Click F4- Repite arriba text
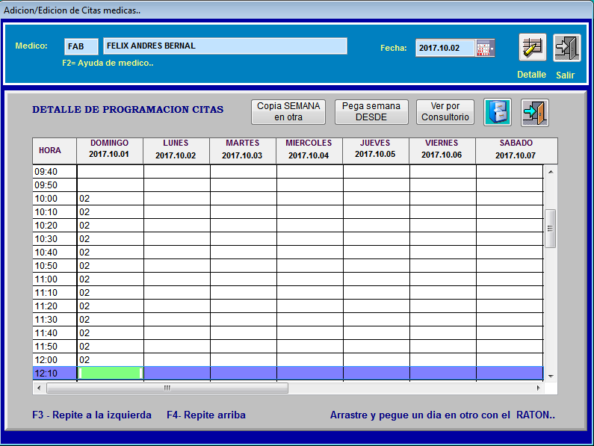This screenshot has width=594, height=446. [206, 415]
